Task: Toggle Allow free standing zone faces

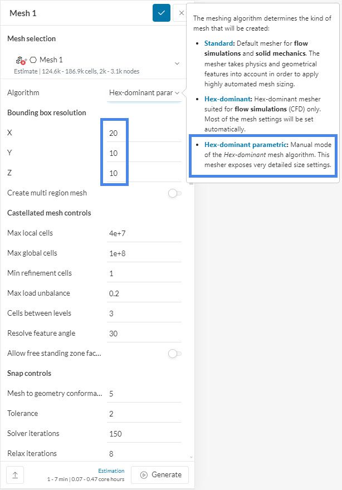Action: point(174,354)
